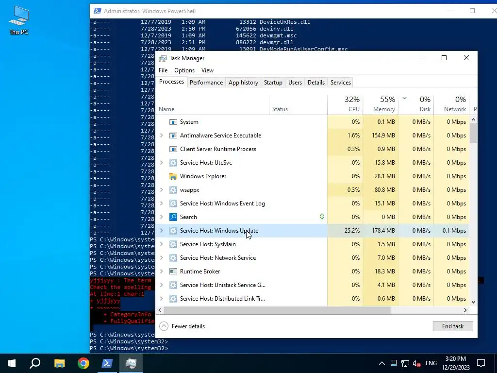Click the Distributed Link Tracking gear icon
This screenshot has height=373, width=497.
click(173, 299)
